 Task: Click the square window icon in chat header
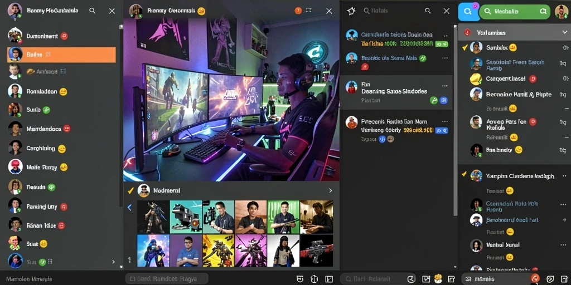[309, 11]
